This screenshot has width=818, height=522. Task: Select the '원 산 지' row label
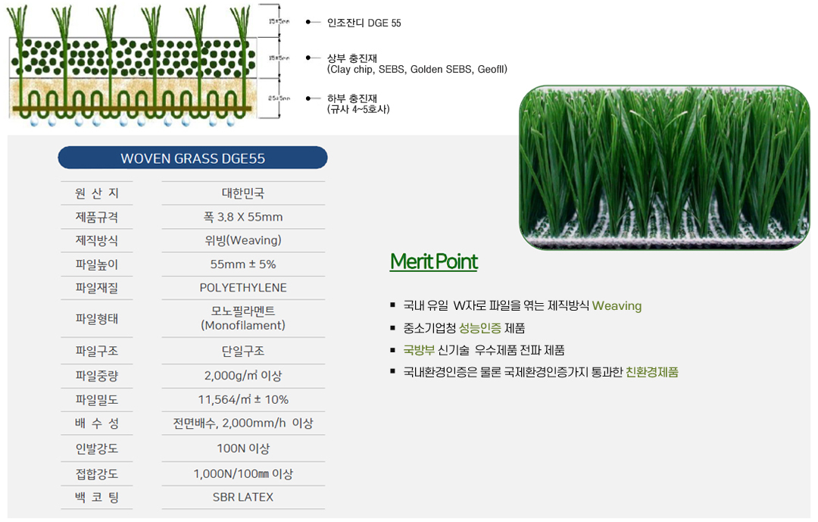[97, 193]
